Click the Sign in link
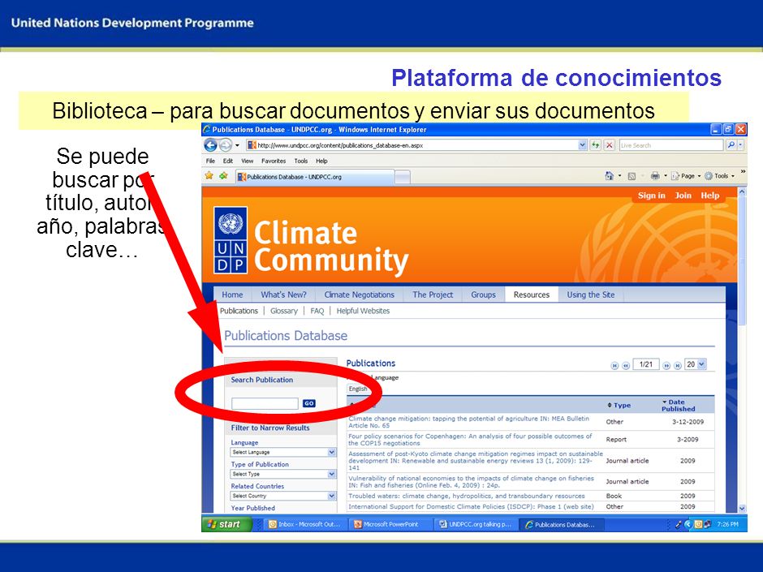 coord(651,196)
